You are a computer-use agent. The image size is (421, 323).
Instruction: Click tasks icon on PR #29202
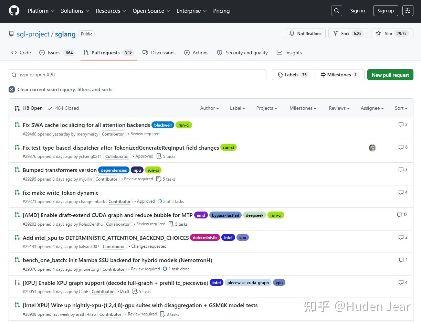coord(171,224)
